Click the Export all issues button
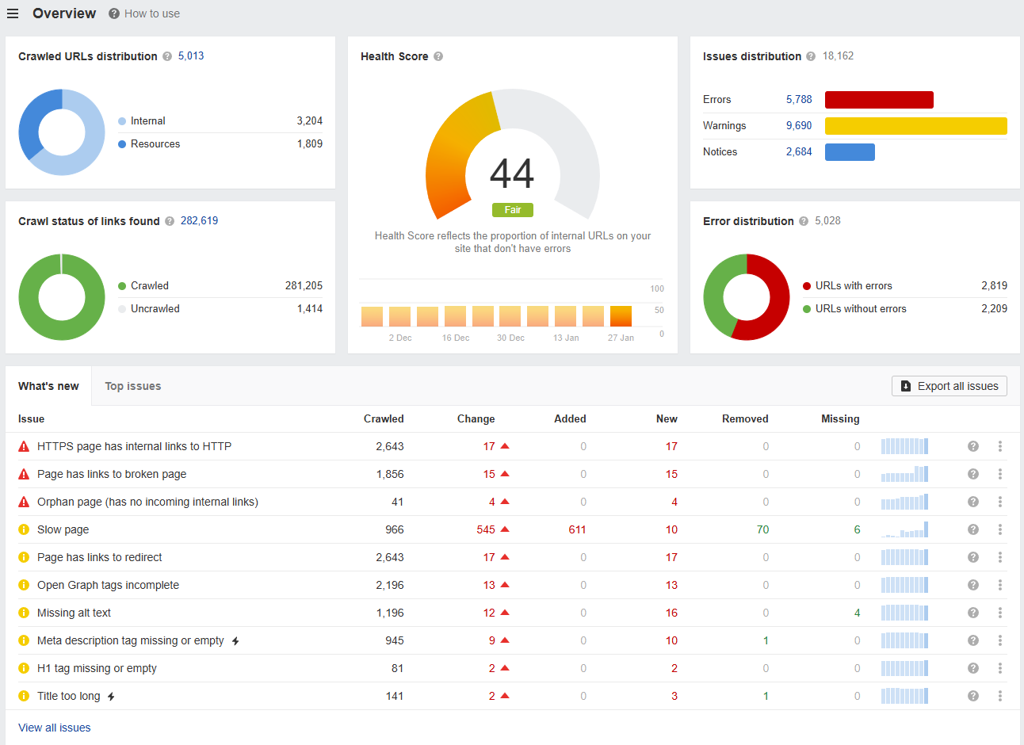The image size is (1024, 745). [x=949, y=386]
